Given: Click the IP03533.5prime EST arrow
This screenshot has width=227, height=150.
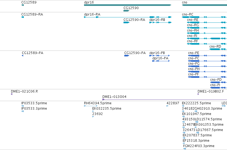Looking at the screenshot, I should (22, 106).
